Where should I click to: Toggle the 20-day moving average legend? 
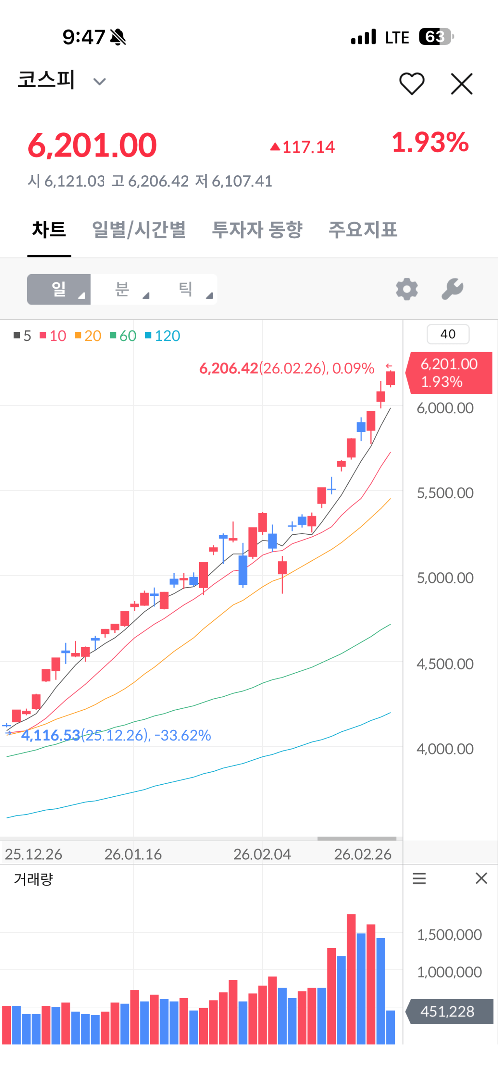click(88, 336)
